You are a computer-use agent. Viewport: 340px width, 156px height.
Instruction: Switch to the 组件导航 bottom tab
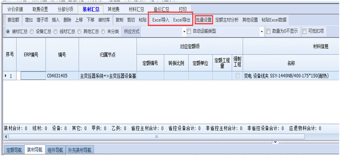click(55, 150)
